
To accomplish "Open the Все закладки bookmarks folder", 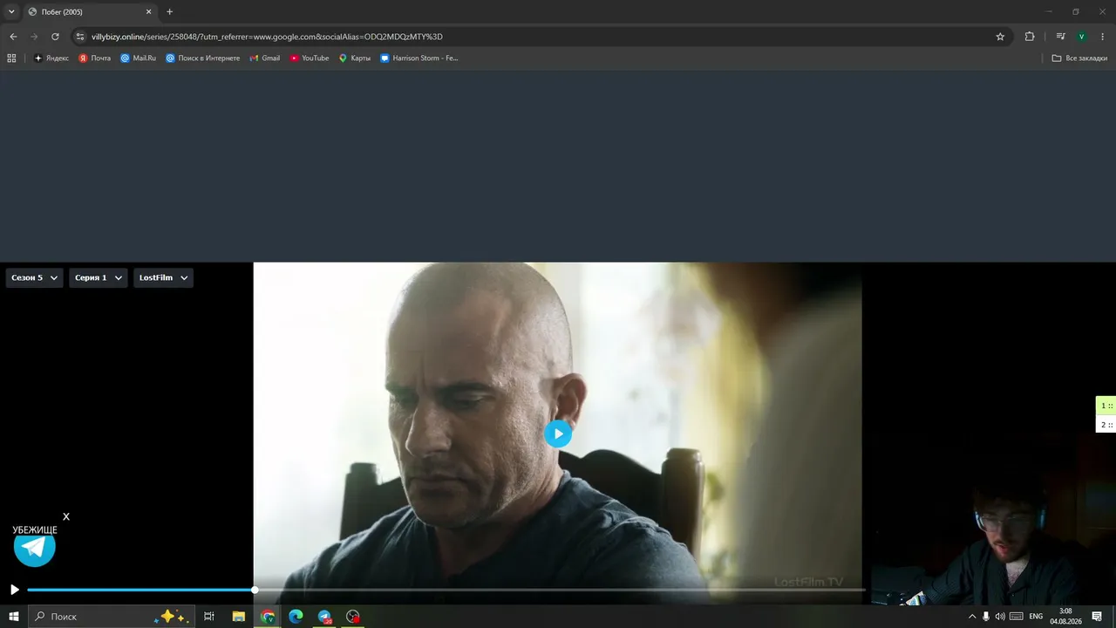I will point(1079,58).
